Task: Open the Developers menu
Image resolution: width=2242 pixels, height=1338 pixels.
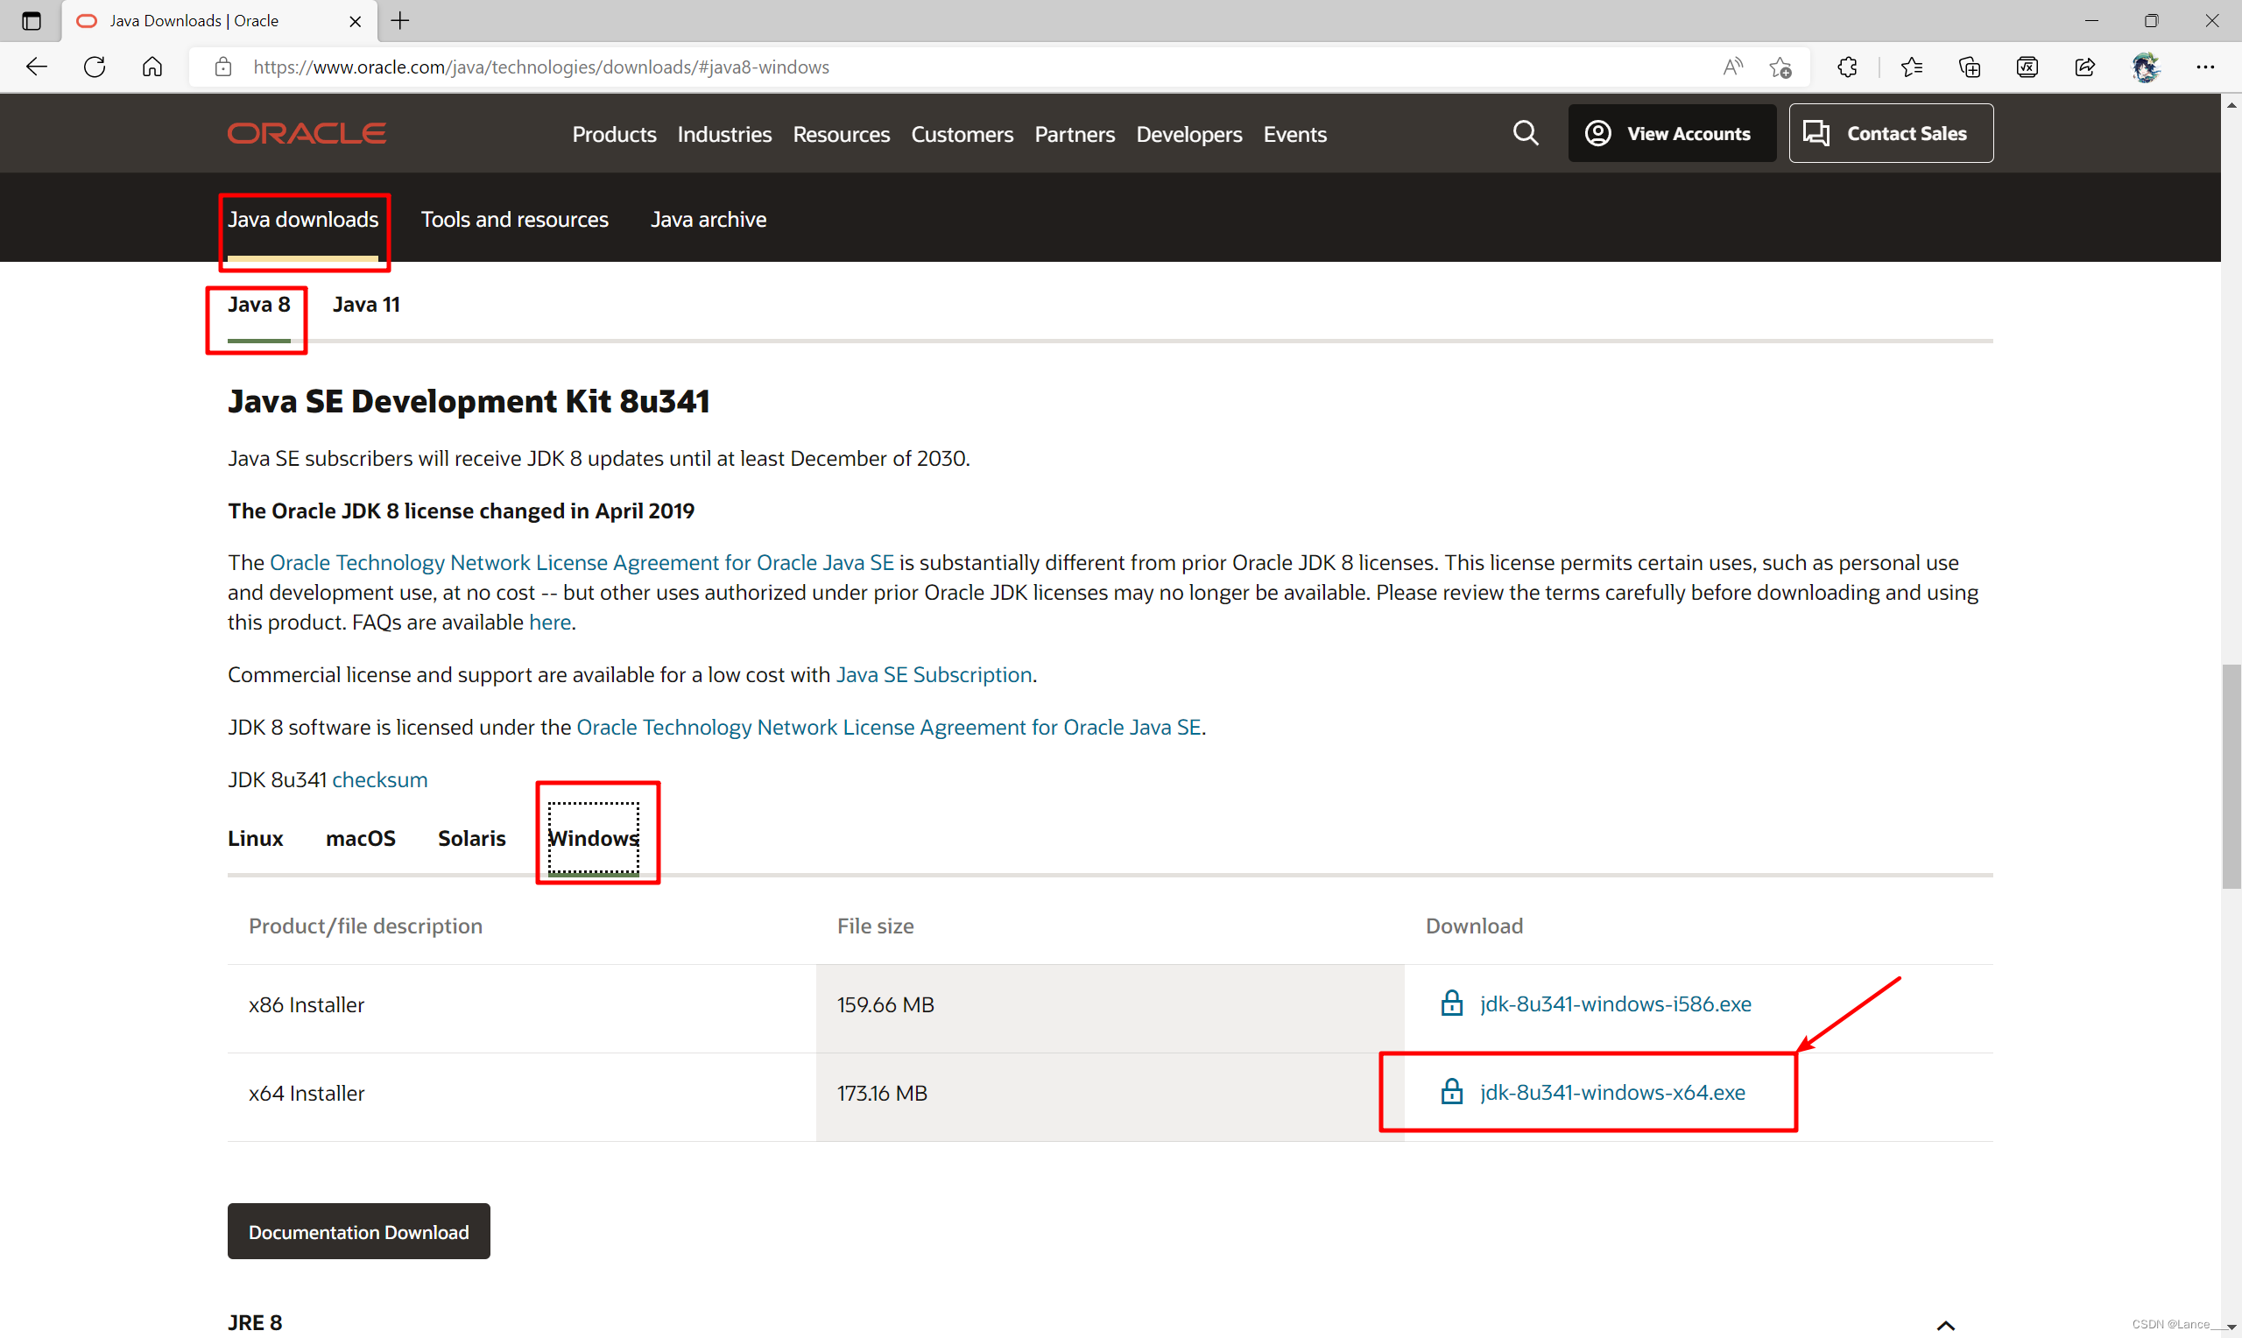Action: (1189, 134)
